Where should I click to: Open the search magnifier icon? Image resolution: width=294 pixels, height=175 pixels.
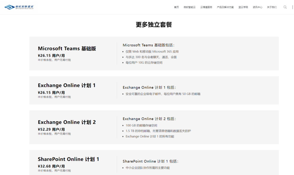click(x=285, y=7)
